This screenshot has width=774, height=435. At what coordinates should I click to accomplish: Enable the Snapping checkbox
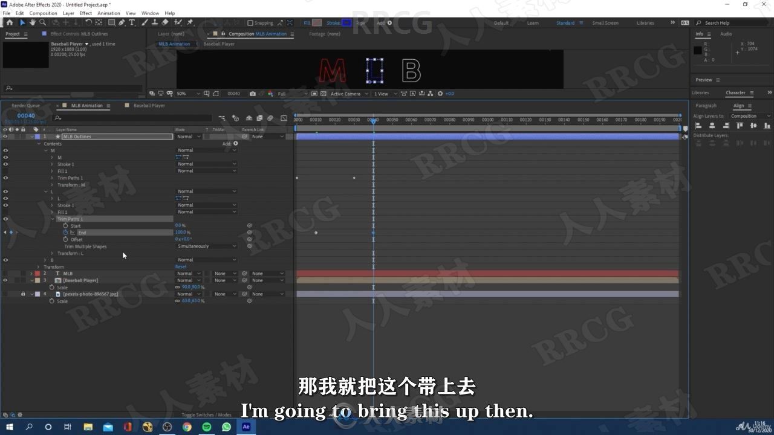[250, 23]
